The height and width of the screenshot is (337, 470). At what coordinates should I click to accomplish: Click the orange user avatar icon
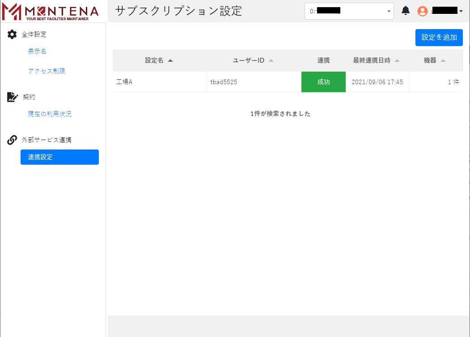tap(422, 11)
